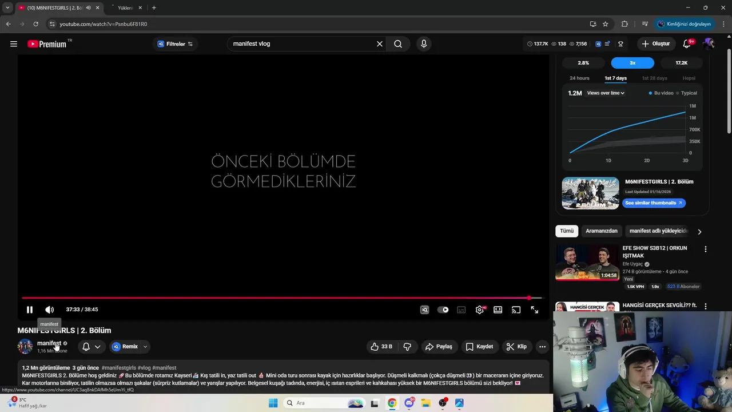Open the vidIQ Filtreler filter button
Image resolution: width=732 pixels, height=412 pixels.
pyautogui.click(x=176, y=44)
